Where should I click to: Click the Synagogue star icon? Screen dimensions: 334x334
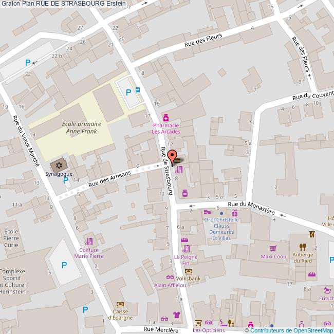point(59,165)
